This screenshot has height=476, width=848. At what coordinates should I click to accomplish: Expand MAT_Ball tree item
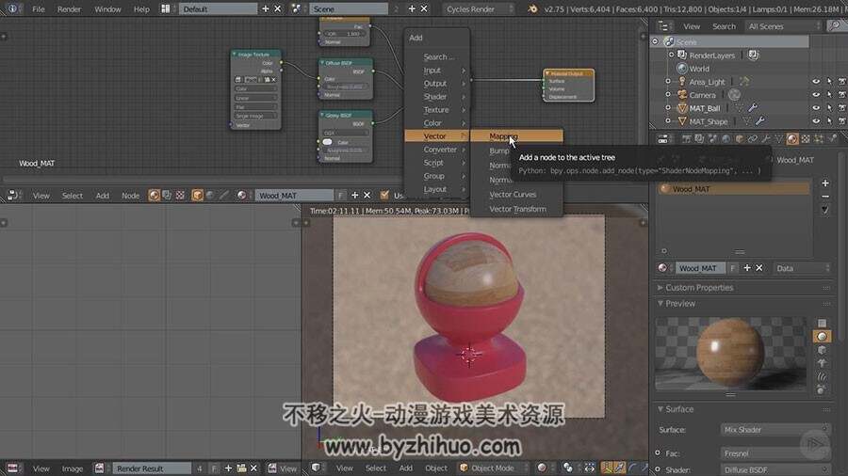pos(668,108)
